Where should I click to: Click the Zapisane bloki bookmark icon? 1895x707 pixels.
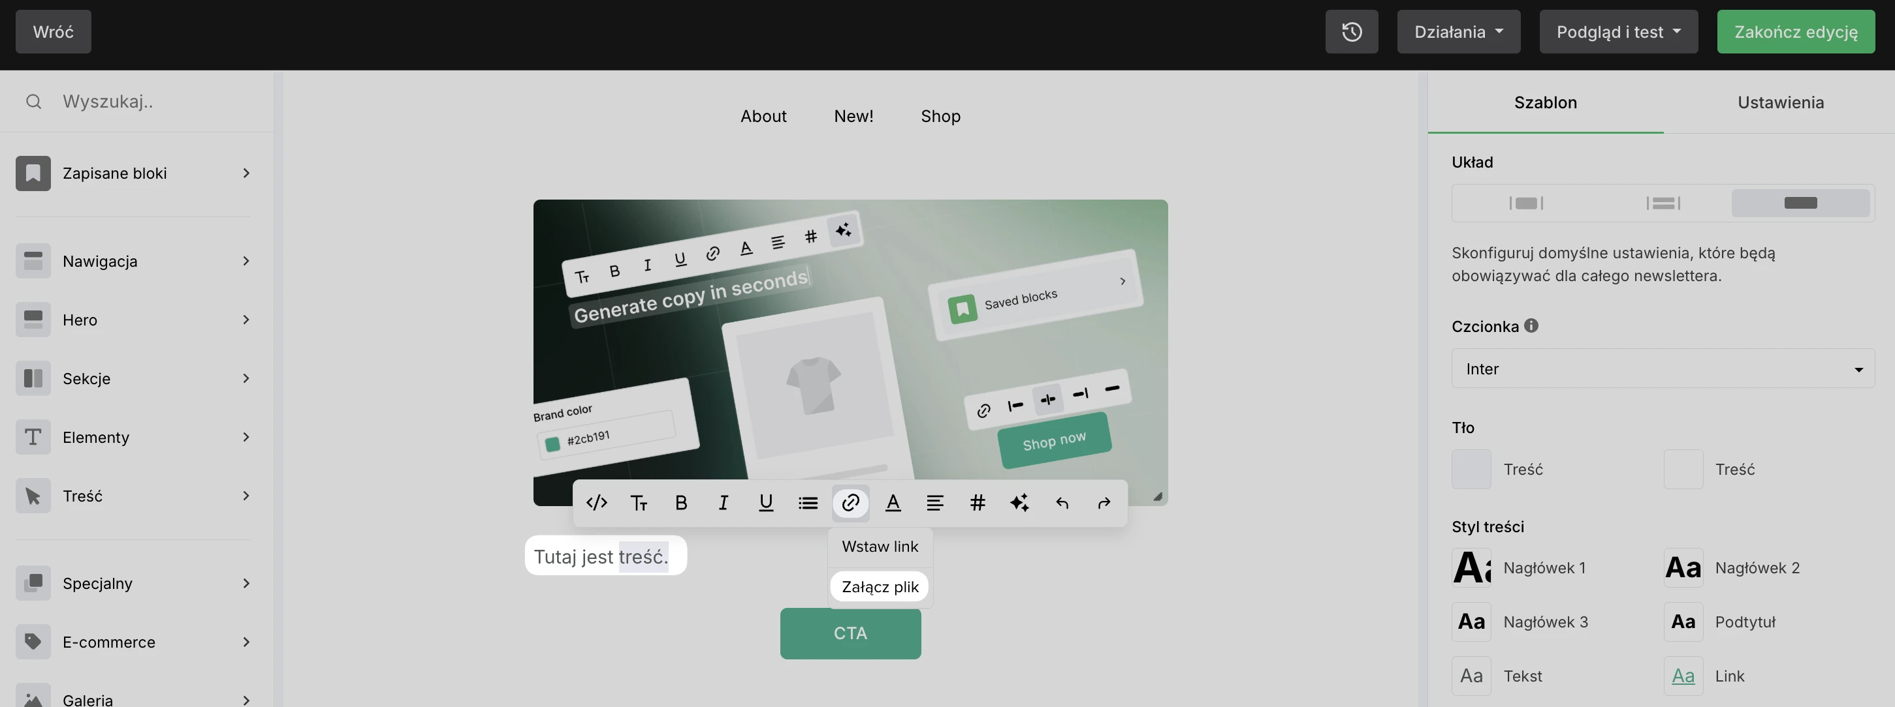pos(33,173)
